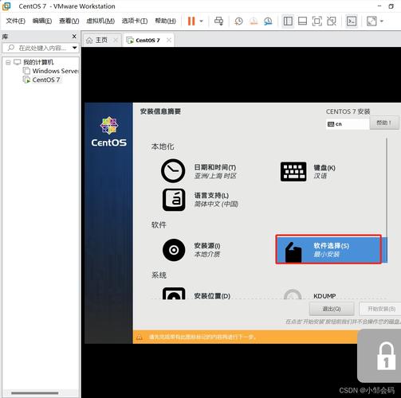401x398 pixels.
Task: Open the power options dropdown arrow beside pause
Action: (x=201, y=21)
